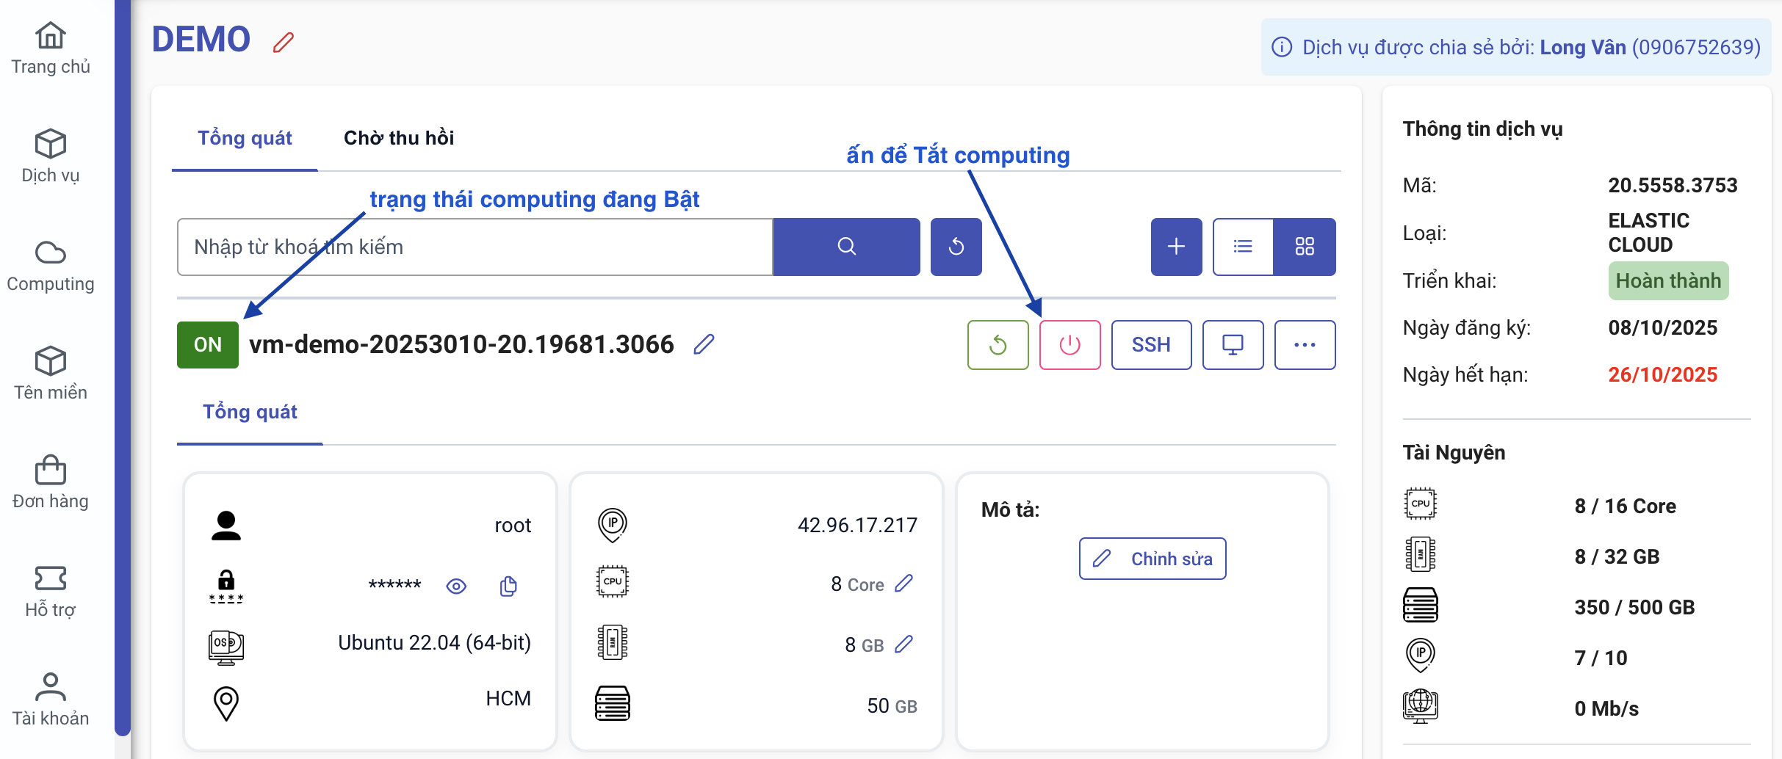
Task: Copy the password with the clipboard icon
Action: [x=508, y=586]
